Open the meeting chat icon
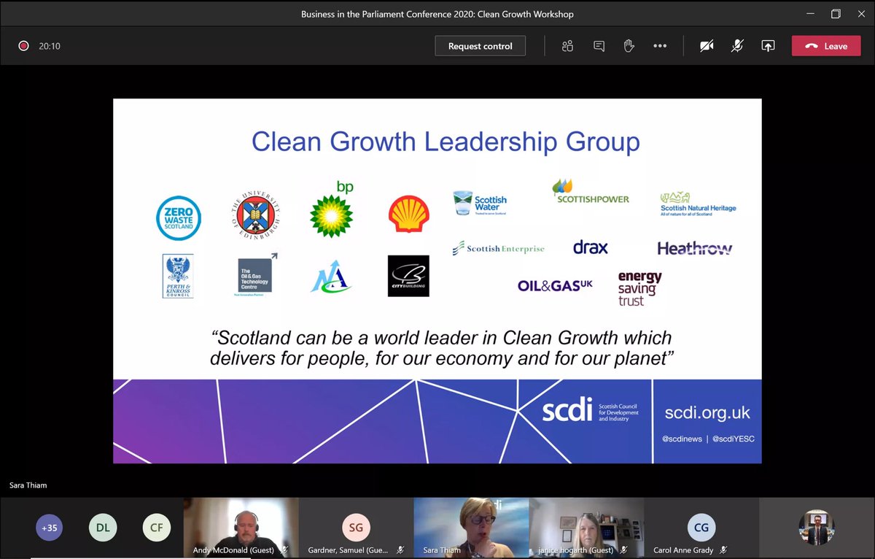875x559 pixels. (599, 46)
